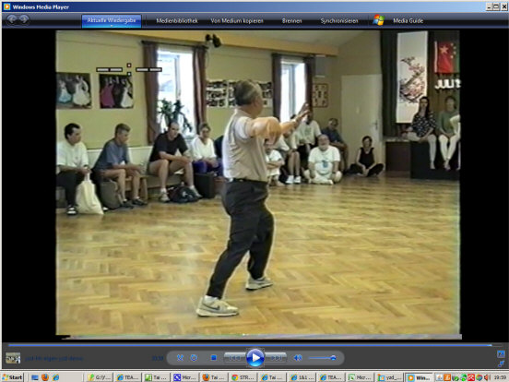Click the seek bar above the controls
The image size is (509, 382).
tap(250, 345)
